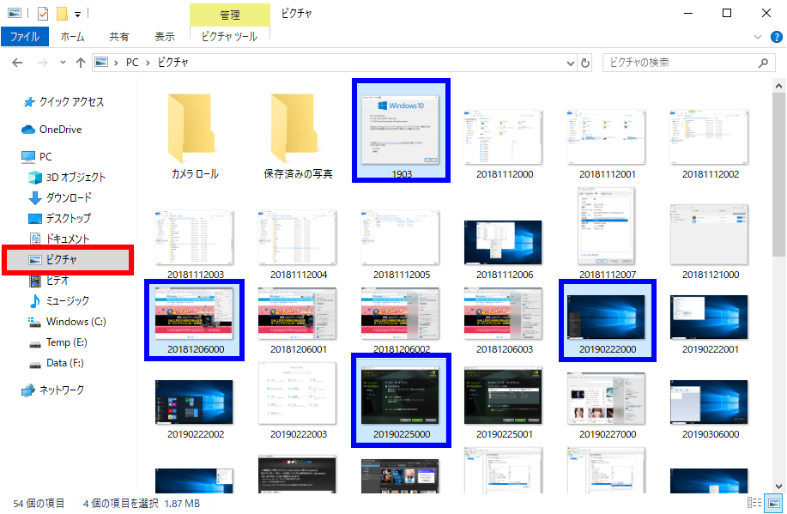Open Windows (C:) drive icon
Viewport: 787px width, 514px height.
pyautogui.click(x=34, y=322)
